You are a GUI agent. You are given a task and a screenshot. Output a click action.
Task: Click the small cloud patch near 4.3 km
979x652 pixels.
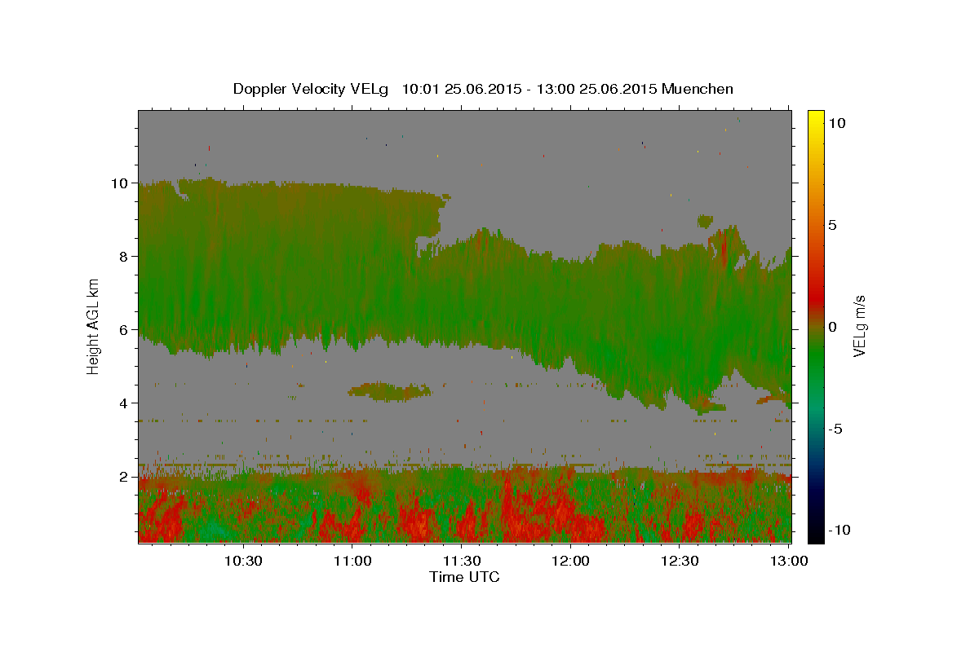pyautogui.click(x=389, y=392)
